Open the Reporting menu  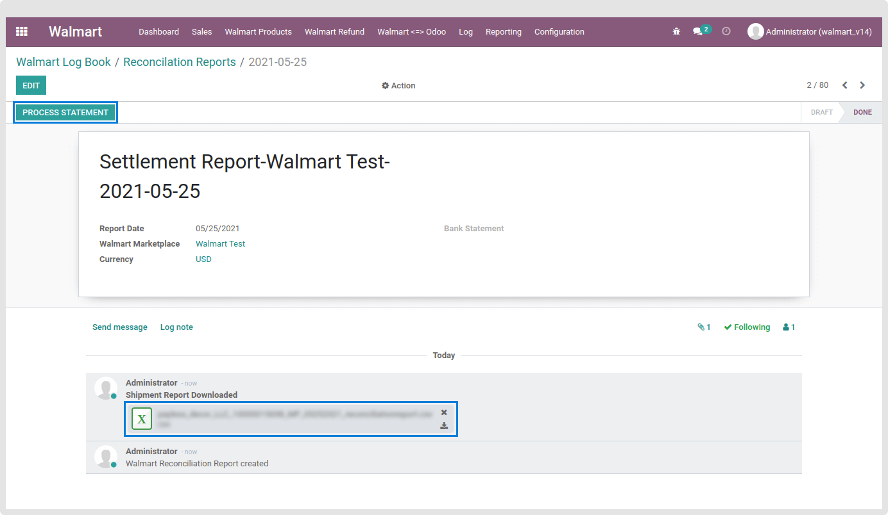click(504, 31)
